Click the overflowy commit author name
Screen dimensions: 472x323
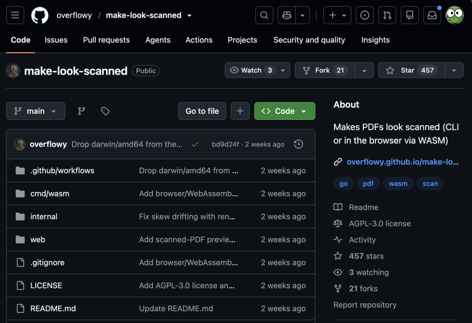(x=48, y=144)
